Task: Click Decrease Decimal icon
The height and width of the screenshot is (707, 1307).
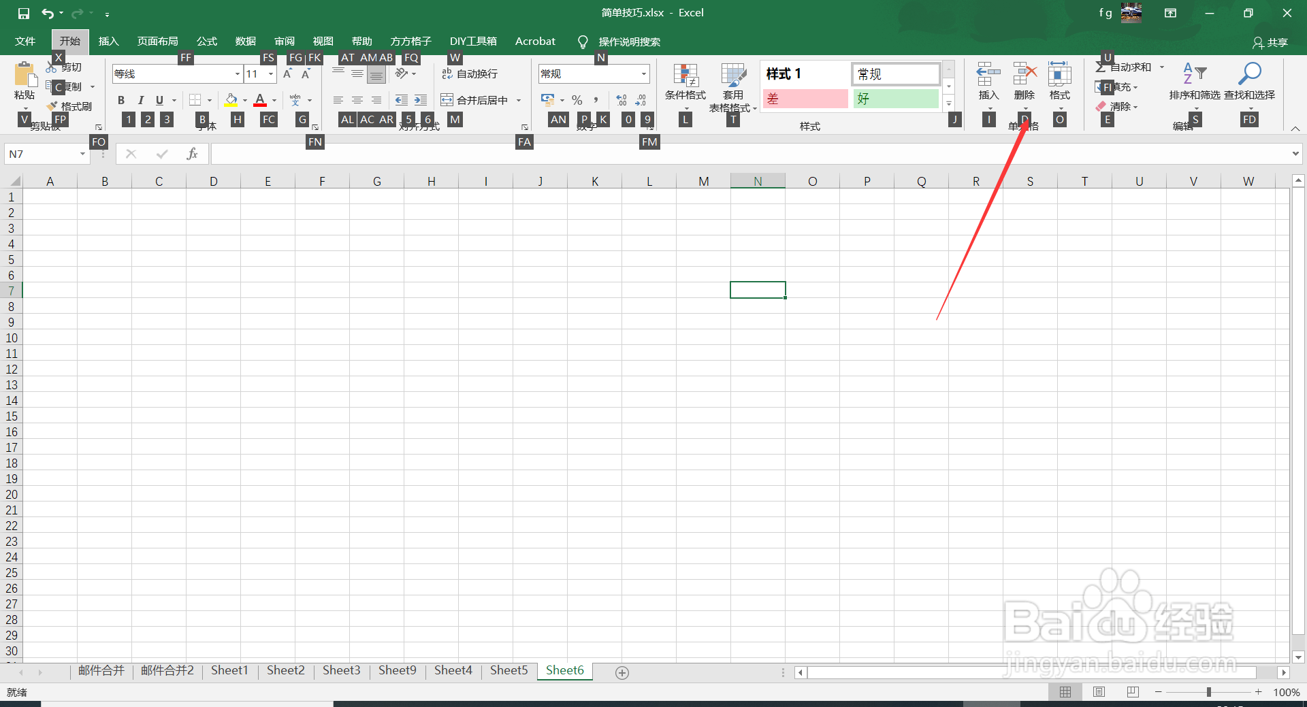Action: (641, 100)
